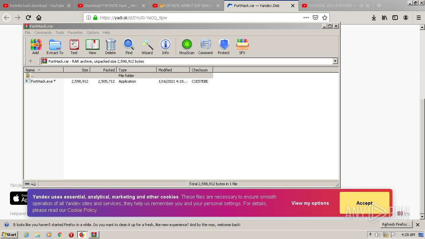
Task: Click the Add toolbar icon in WinRAR
Action: [x=36, y=46]
